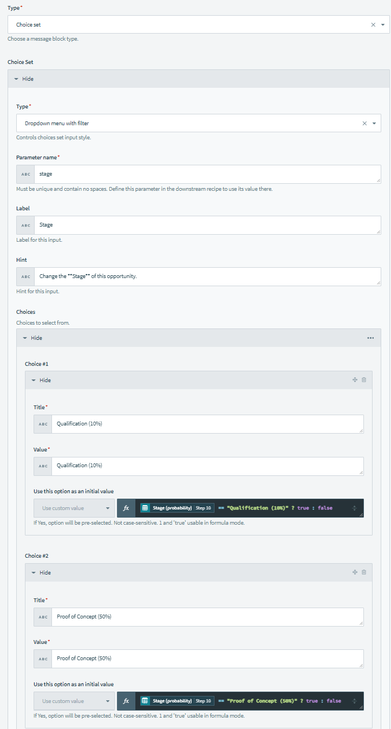The image size is (391, 729).
Task: Collapse the Choice Set section
Action: click(24, 79)
